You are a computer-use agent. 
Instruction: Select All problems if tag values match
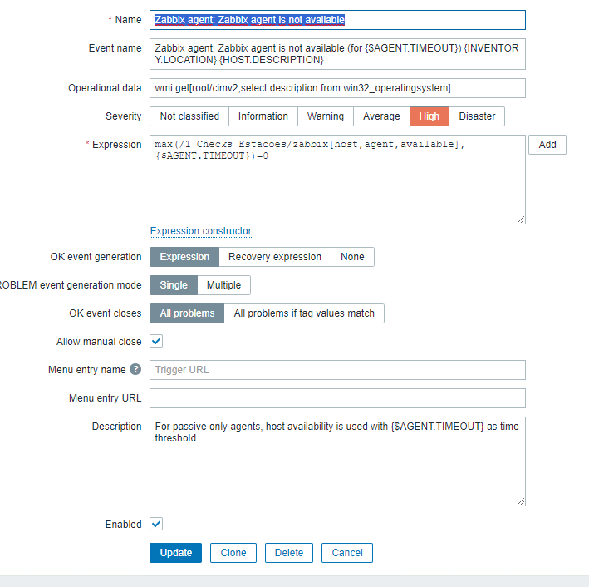pyautogui.click(x=304, y=313)
